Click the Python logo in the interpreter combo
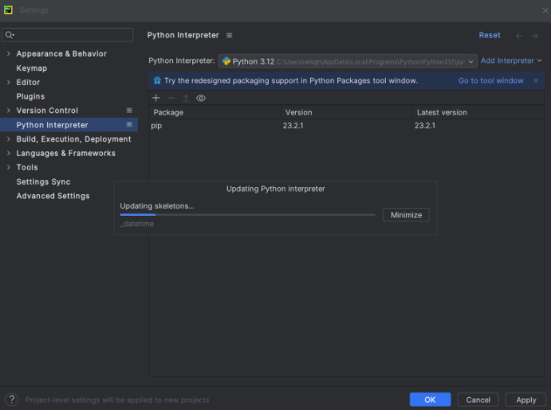 pyautogui.click(x=226, y=61)
